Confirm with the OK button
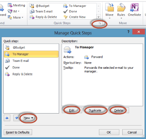The width and height of the screenshot is (146, 139). [109, 132]
